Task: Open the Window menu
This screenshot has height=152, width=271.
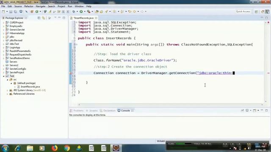Action: click(79, 6)
